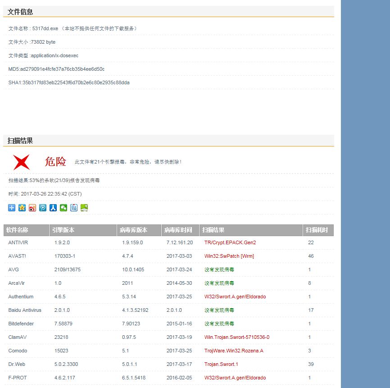
Task: Click ArcaVir database date 2014-05-30
Action: point(179,283)
